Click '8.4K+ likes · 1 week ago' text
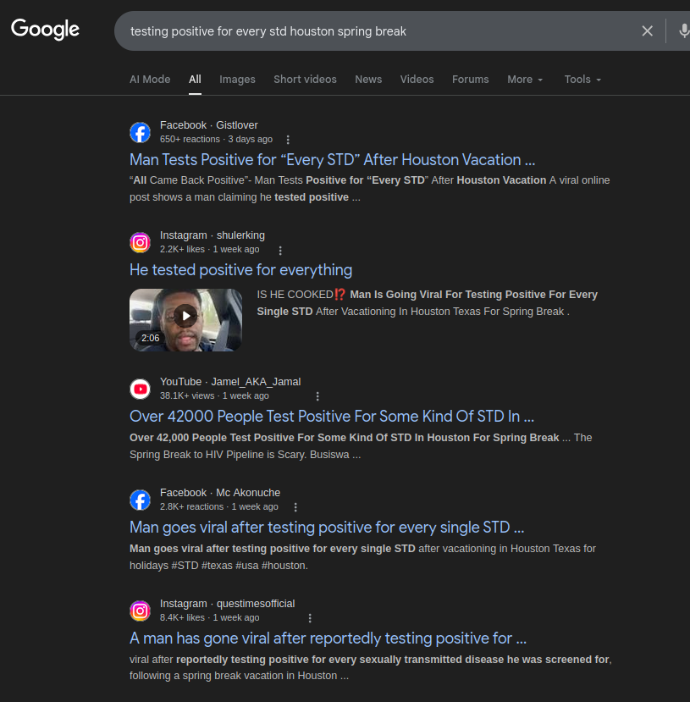 click(x=209, y=617)
